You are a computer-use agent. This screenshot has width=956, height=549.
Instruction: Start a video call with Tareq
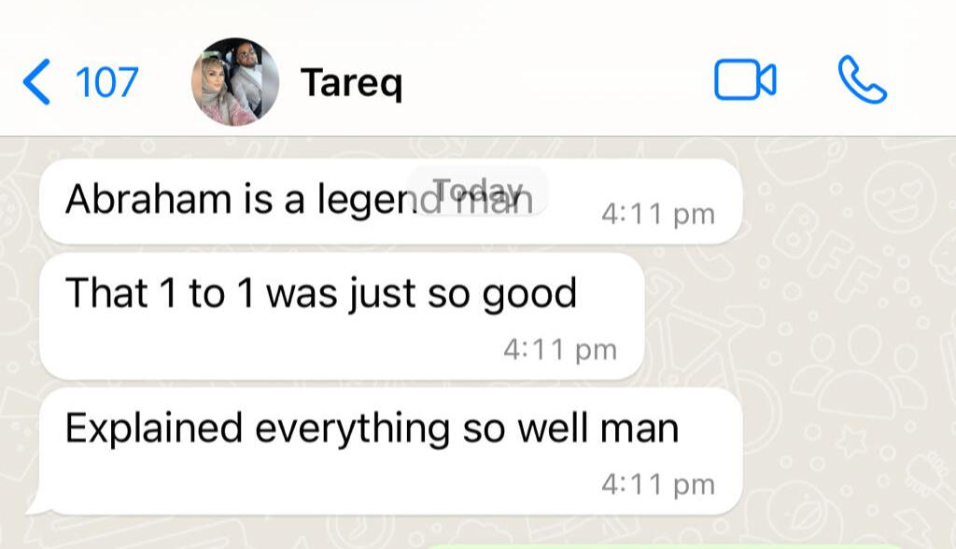(x=744, y=79)
